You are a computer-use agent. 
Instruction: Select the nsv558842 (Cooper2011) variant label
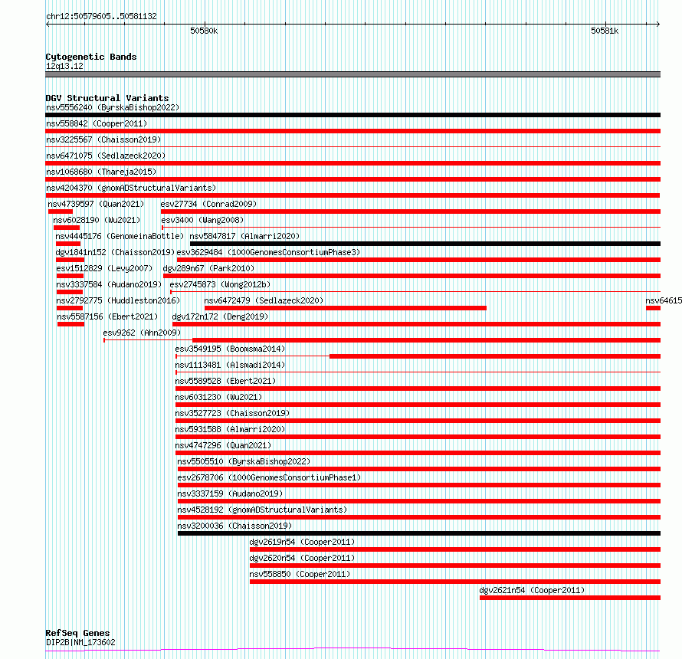97,123
